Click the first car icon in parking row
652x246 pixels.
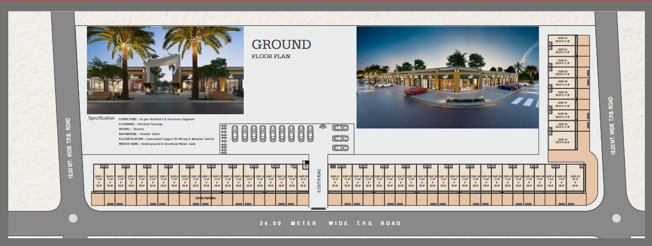(x=234, y=133)
